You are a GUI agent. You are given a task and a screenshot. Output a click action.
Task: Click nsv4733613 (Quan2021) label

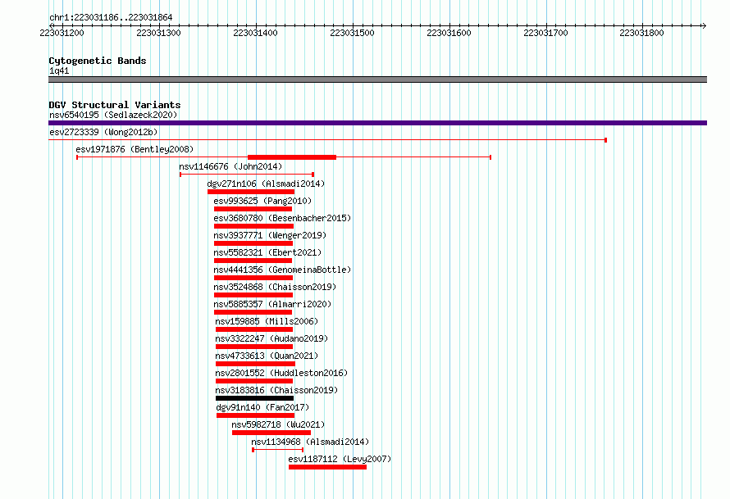tap(267, 356)
